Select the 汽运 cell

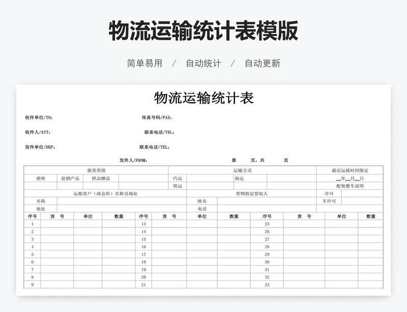178,178
